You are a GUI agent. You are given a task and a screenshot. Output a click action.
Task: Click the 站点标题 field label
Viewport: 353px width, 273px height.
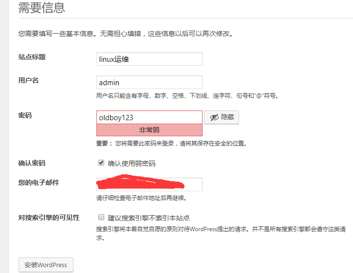[32, 57]
